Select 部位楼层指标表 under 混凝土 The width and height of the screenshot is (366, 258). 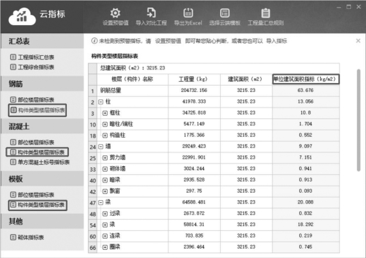click(32, 142)
